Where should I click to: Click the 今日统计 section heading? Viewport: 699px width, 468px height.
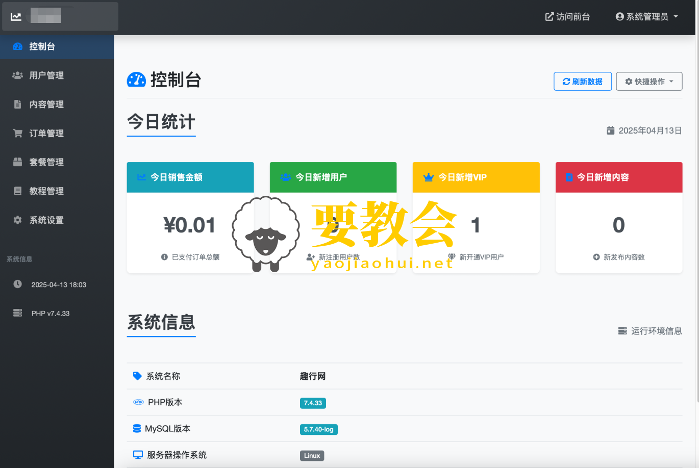click(161, 122)
